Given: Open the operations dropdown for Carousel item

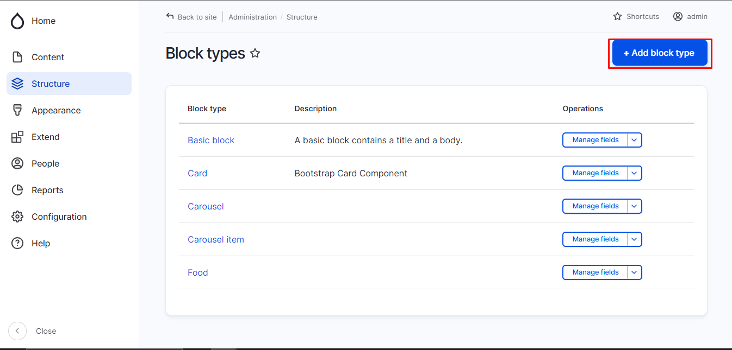Looking at the screenshot, I should click(x=634, y=239).
